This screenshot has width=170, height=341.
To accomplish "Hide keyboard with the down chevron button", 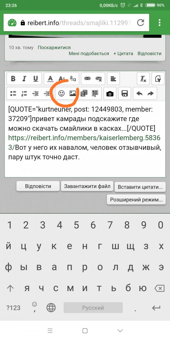I will [x=120, y=330].
